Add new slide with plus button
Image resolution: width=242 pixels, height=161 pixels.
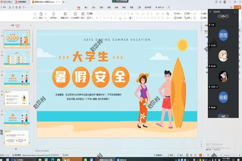click(x=16, y=149)
